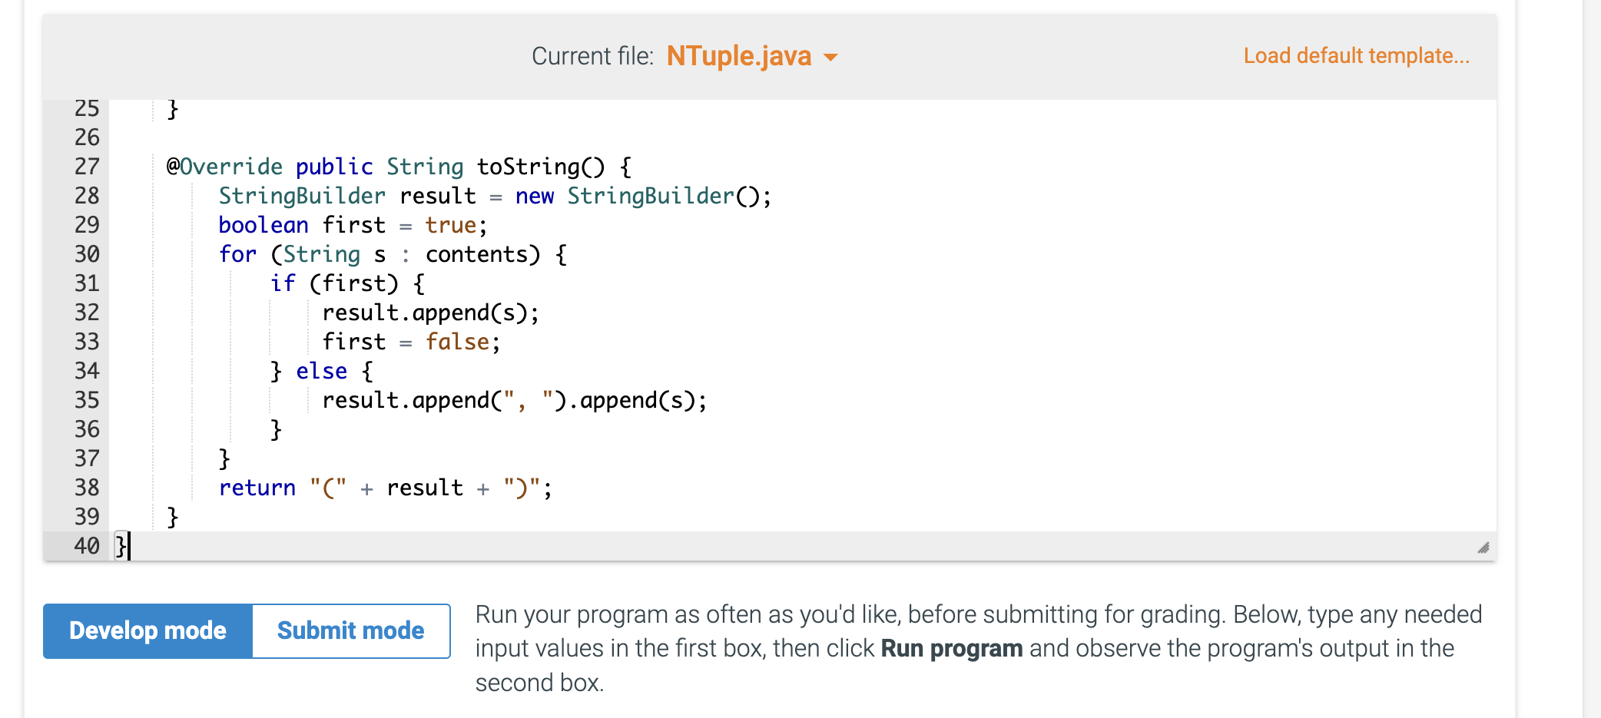Click the else keyword on line 34

(x=322, y=371)
